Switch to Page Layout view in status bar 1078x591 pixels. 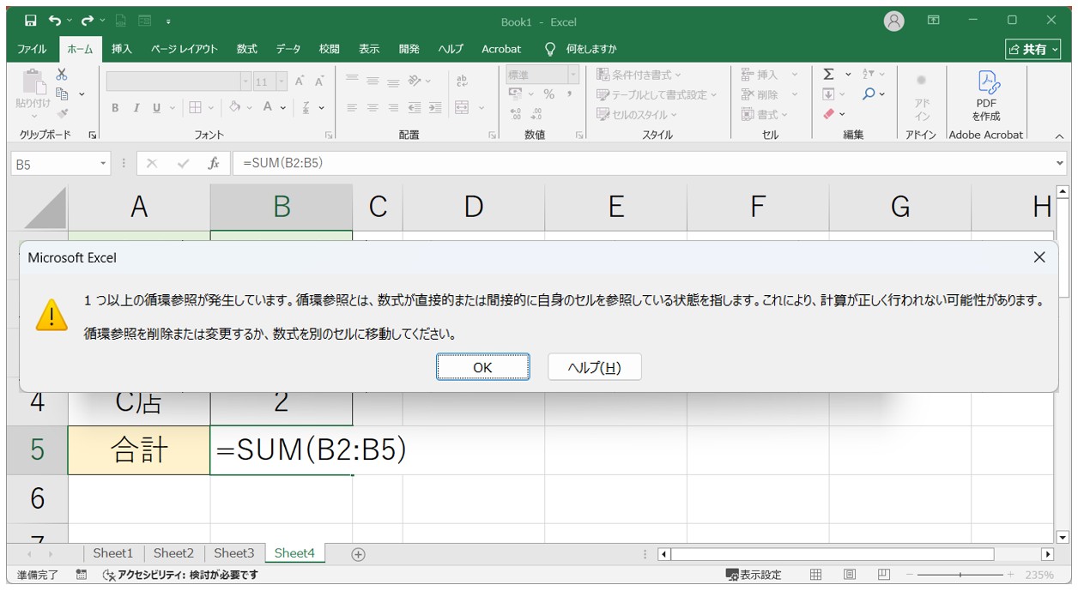point(849,575)
